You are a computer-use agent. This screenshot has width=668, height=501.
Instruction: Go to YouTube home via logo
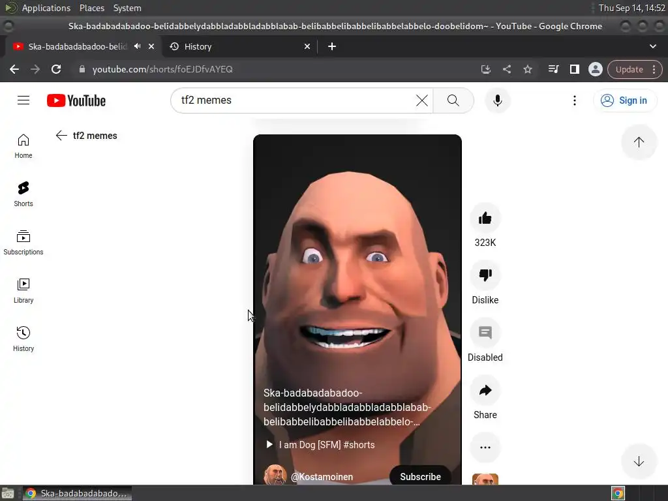pos(76,100)
